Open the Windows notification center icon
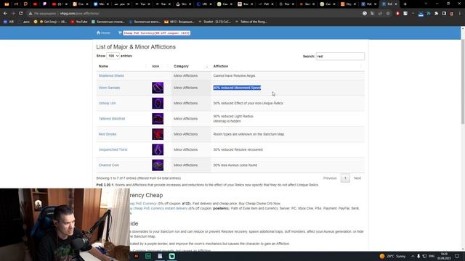 [457, 256]
